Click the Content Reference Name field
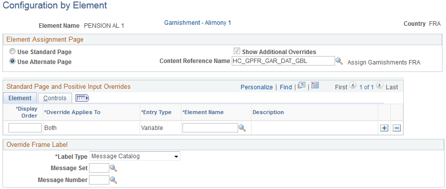Screen dimensions: 446x189 tap(283, 61)
